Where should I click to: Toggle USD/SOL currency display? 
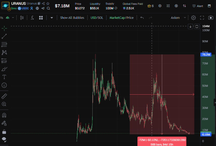(x=97, y=18)
